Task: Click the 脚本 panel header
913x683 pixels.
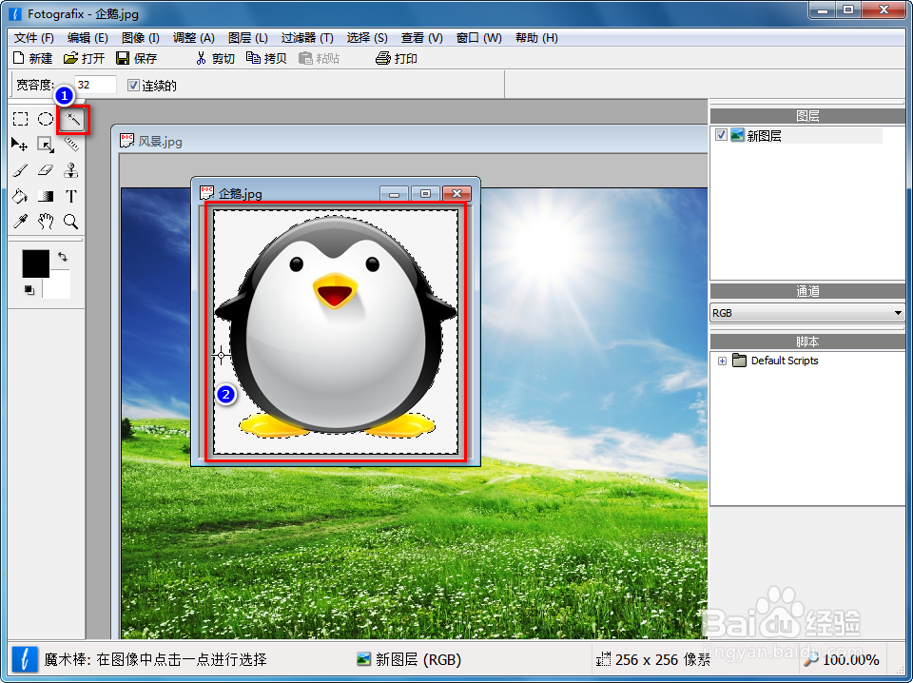Action: tap(807, 341)
